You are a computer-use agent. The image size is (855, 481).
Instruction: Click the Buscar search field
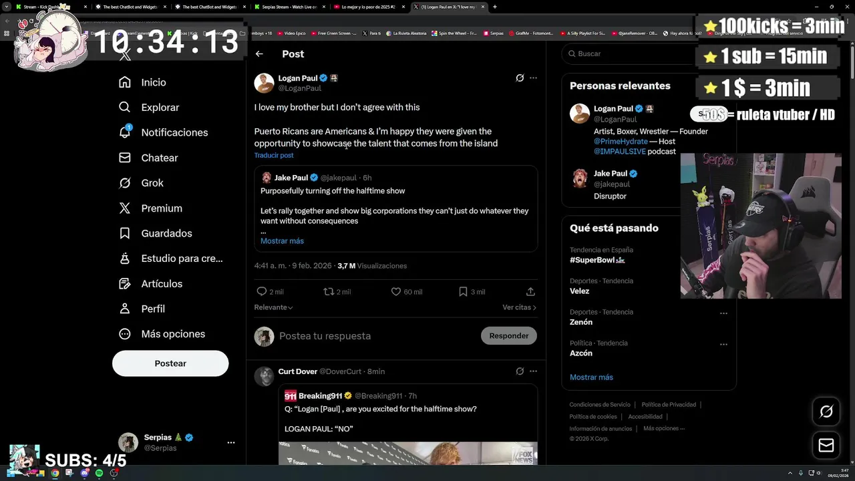click(628, 53)
